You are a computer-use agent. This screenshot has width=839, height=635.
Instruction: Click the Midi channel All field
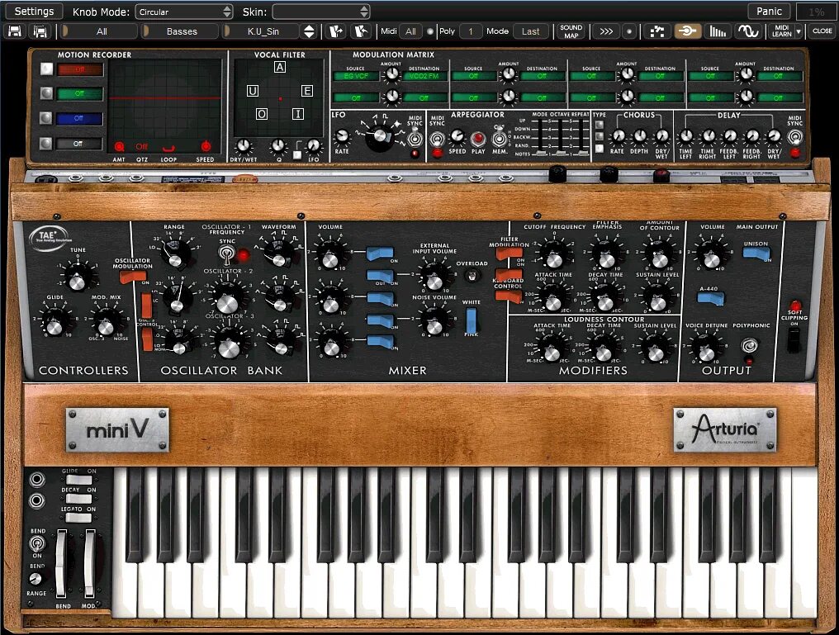pos(410,31)
